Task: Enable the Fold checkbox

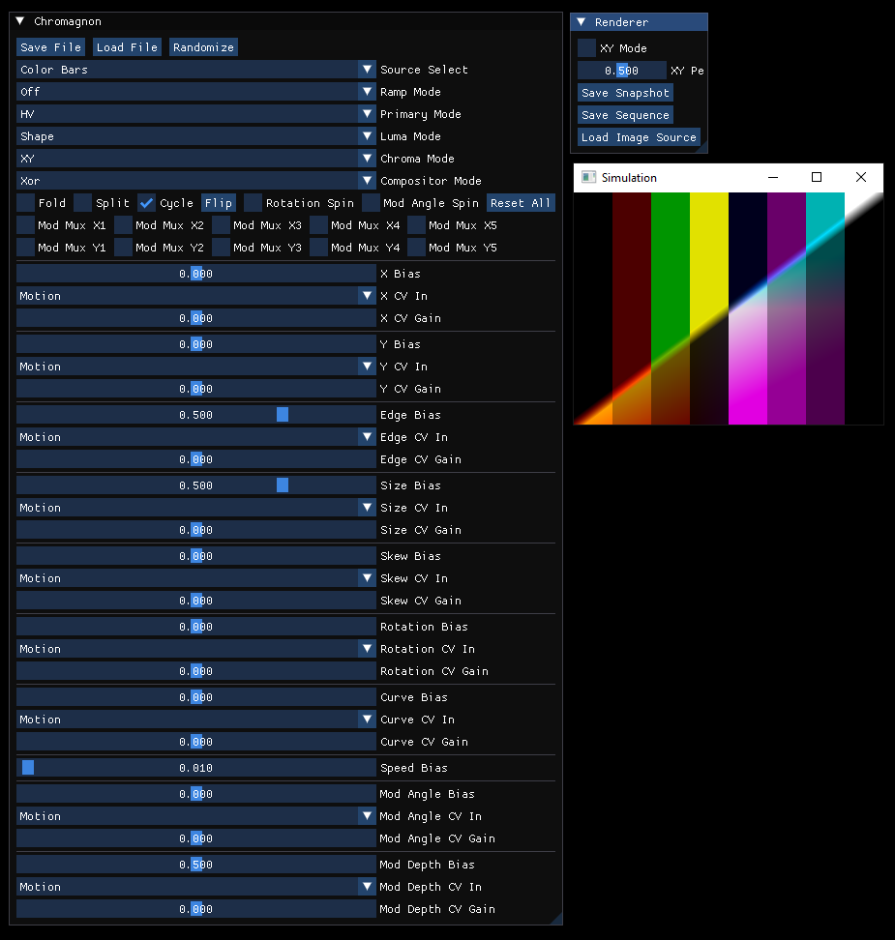Action: pos(24,203)
